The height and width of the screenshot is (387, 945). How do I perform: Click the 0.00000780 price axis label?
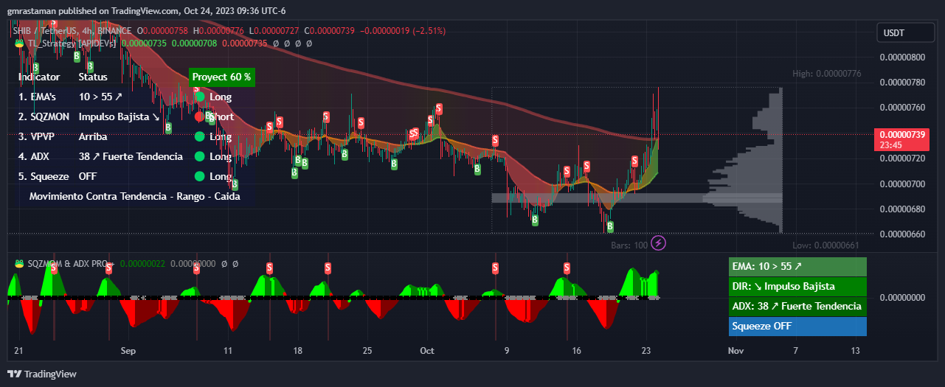(x=904, y=82)
